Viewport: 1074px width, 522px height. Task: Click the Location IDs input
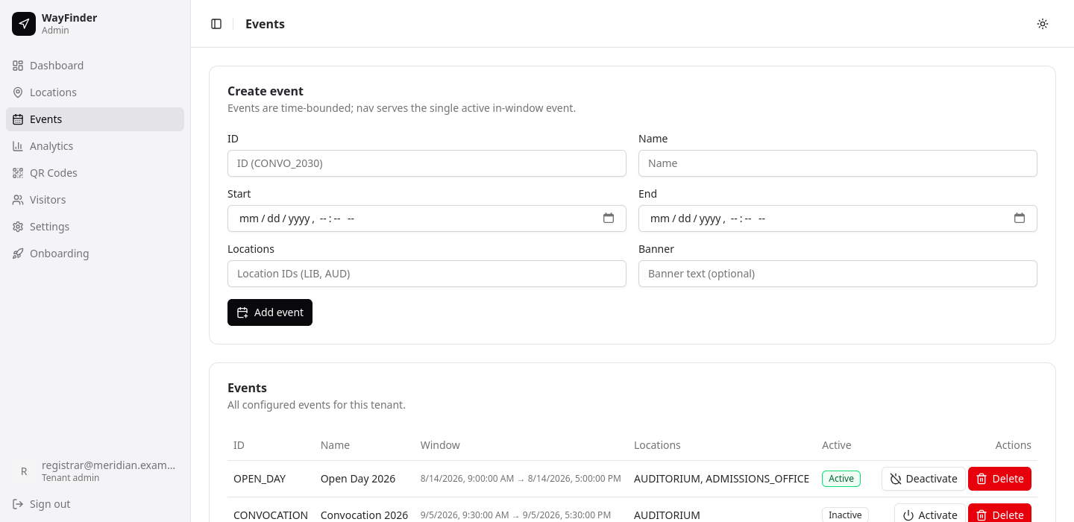(x=427, y=274)
